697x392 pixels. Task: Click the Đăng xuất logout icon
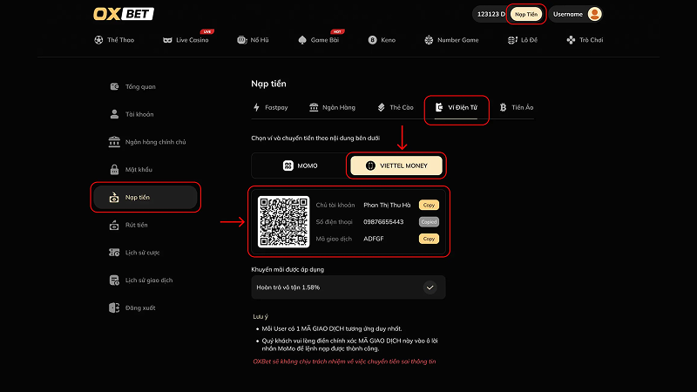tap(114, 308)
